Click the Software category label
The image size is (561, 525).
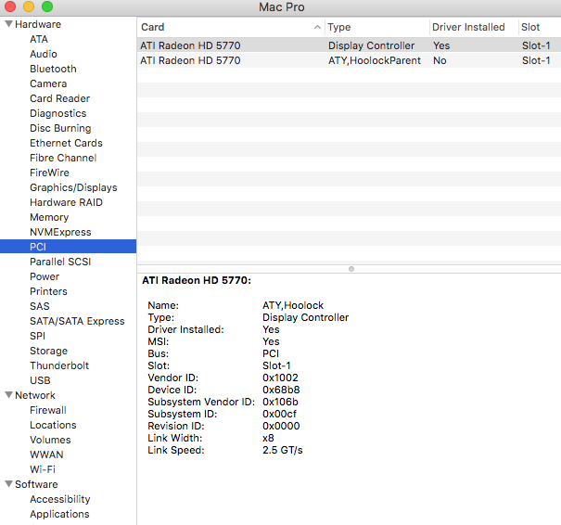click(x=36, y=484)
